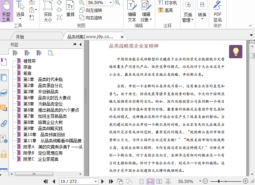Switch to the 开始 tab
Screen dimensions: 255x185
[x=20, y=37]
